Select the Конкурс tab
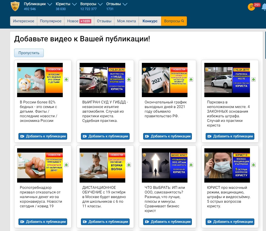266x231 pixels. (150, 21)
